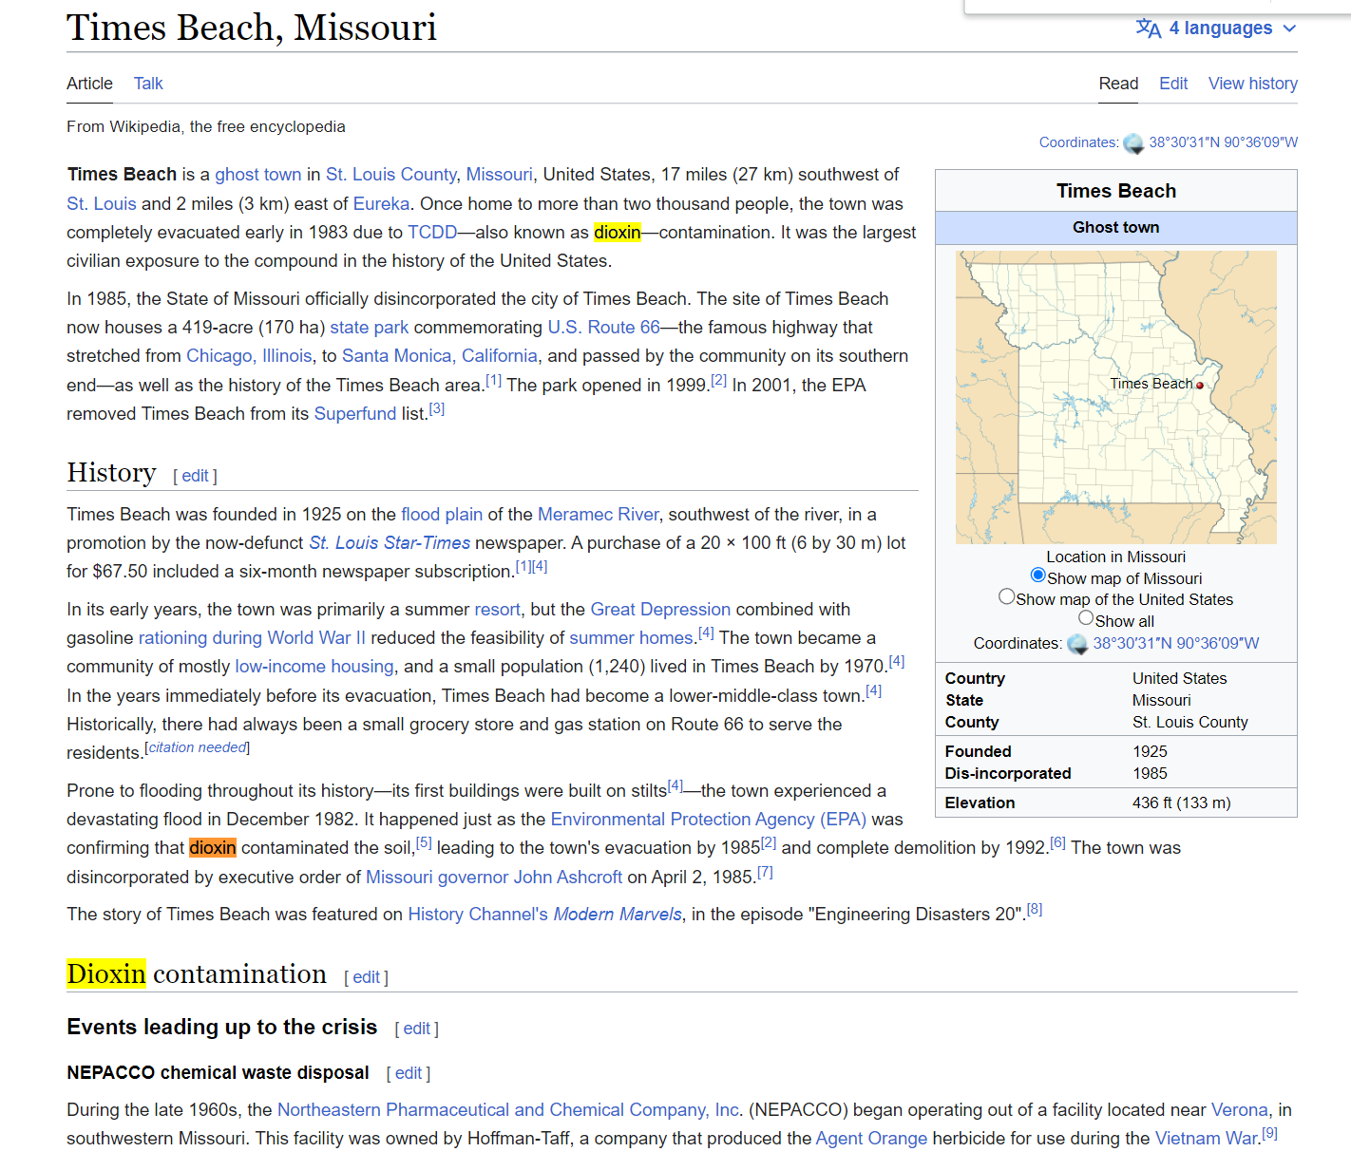Open the Eureka link
Image resolution: width=1351 pixels, height=1152 pixels.
[x=381, y=204]
